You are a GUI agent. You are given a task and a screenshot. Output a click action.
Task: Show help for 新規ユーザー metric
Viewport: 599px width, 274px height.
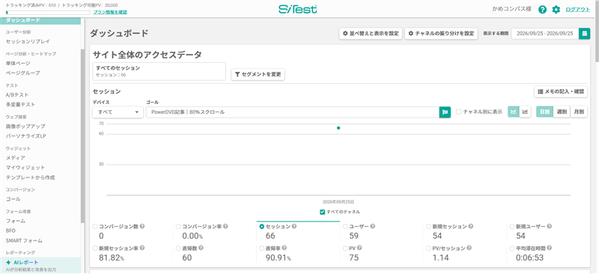[x=550, y=226]
